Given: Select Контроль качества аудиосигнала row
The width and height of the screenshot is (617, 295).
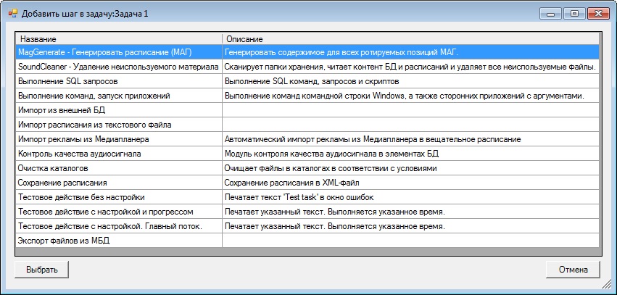Looking at the screenshot, I should tap(307, 154).
